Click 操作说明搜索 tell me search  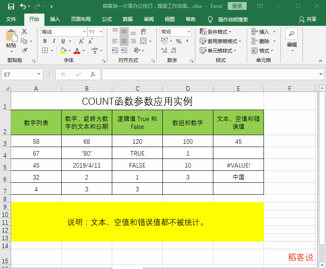233,20
